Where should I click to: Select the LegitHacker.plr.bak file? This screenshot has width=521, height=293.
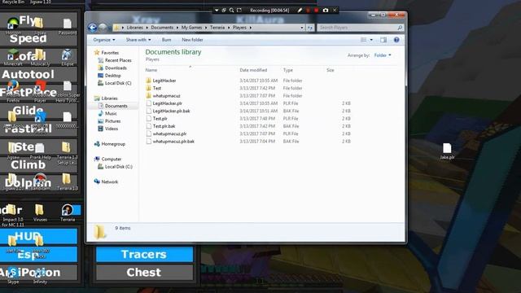[x=168, y=111]
